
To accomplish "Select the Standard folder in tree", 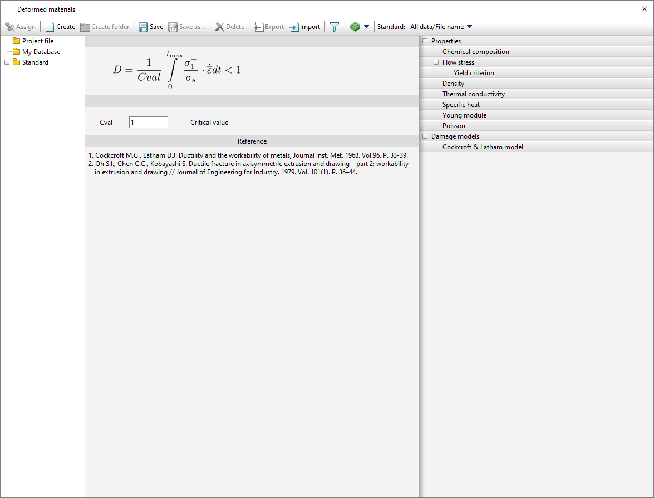I will click(x=35, y=62).
